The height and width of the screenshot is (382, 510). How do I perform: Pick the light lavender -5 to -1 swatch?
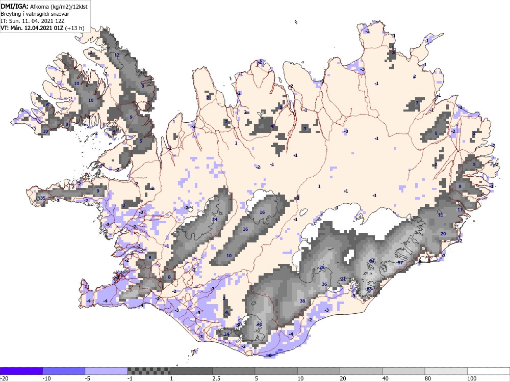click(107, 371)
